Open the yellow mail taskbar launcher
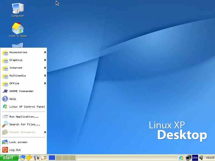215x161 pixels. point(29,158)
